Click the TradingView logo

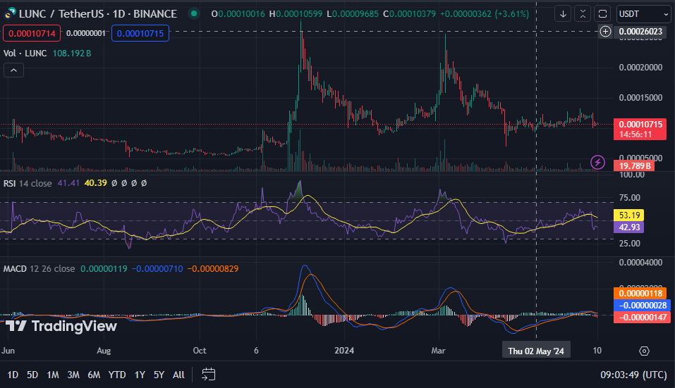(x=61, y=326)
